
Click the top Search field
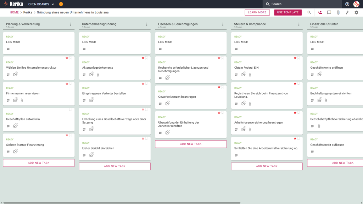(x=302, y=4)
